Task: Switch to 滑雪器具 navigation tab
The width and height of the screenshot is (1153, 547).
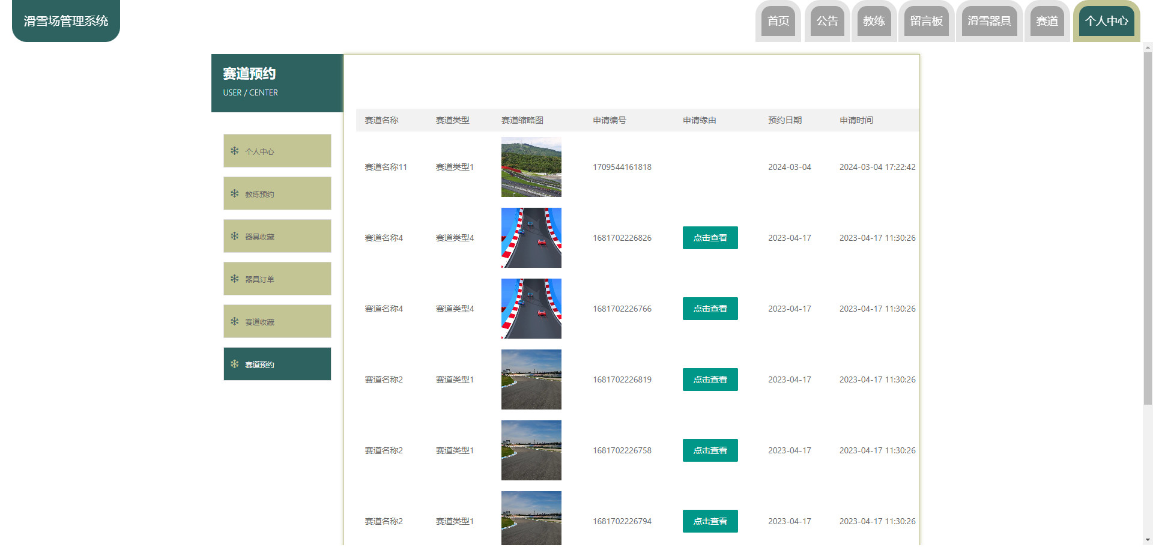Action: (x=989, y=21)
